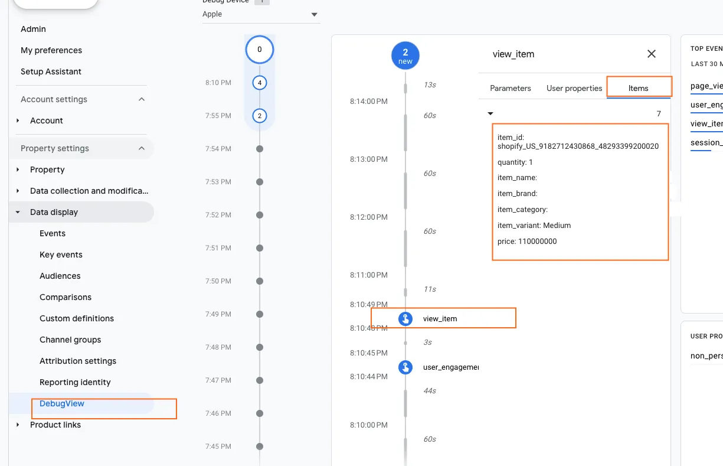Collapse the item details triangle
Screen dimensions: 723x466
(x=490, y=113)
